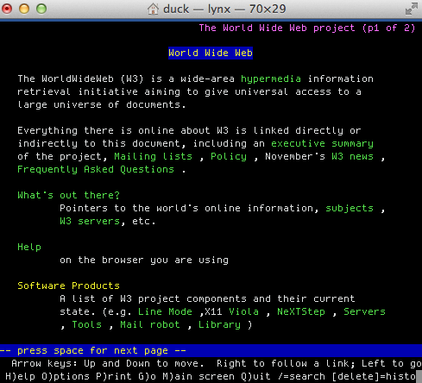Open the Library link
This screenshot has width=422, height=383.
(x=219, y=324)
